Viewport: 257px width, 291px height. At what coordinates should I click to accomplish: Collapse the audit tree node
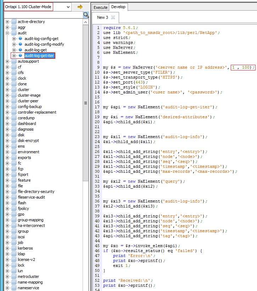[7, 33]
